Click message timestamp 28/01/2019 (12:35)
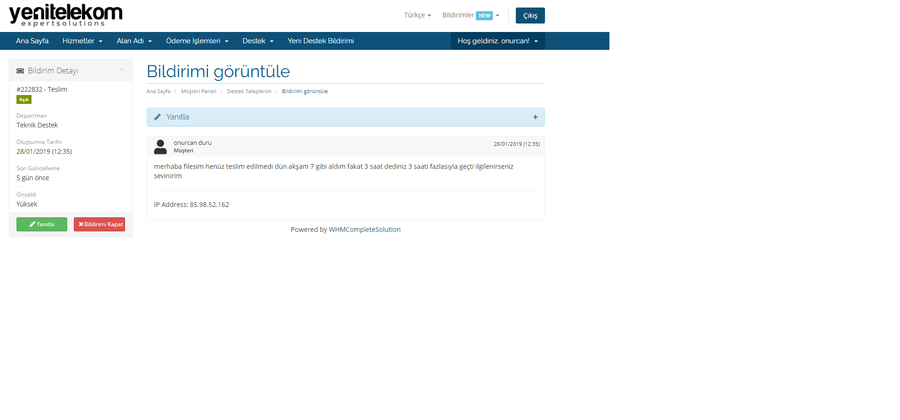The image size is (900, 420). point(517,144)
